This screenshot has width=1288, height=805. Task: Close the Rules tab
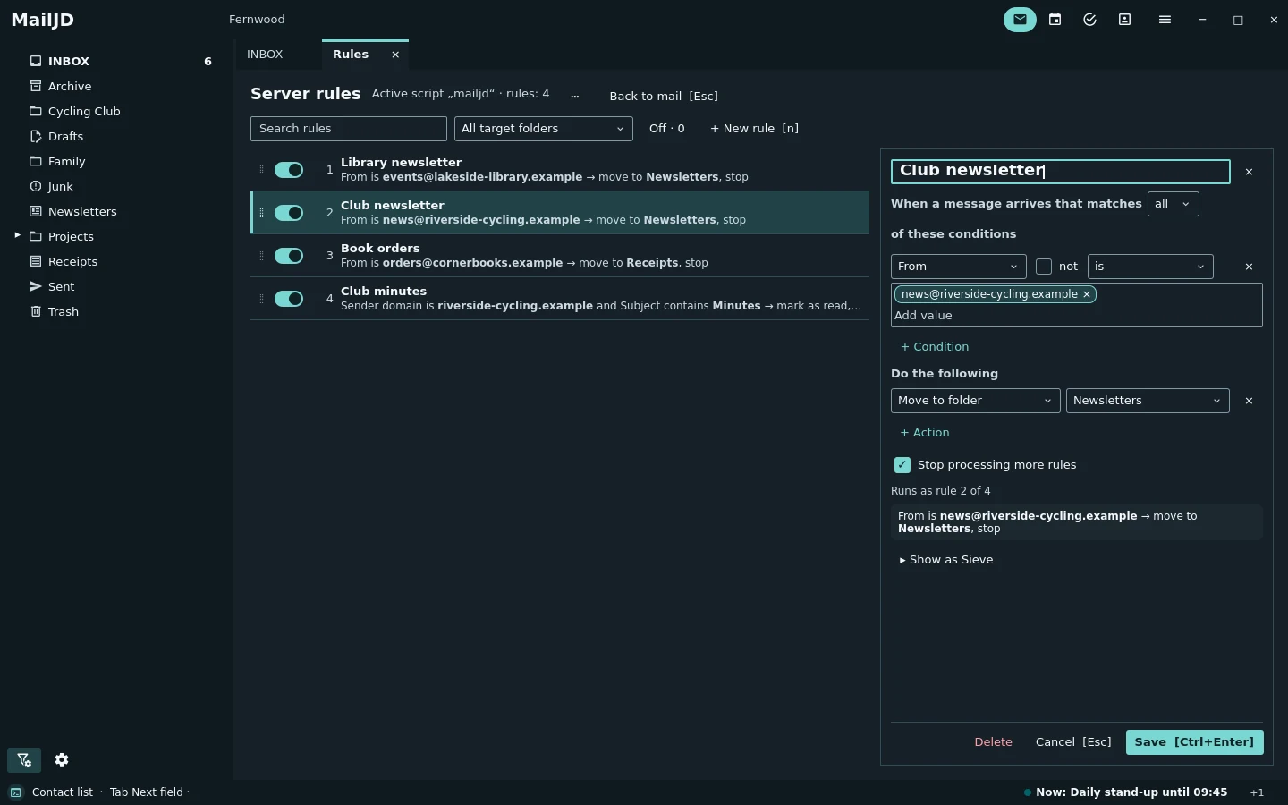395,55
